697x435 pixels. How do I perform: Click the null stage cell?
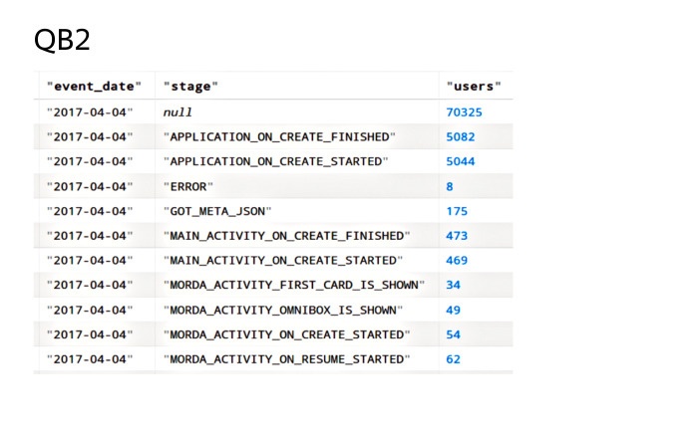(x=177, y=112)
